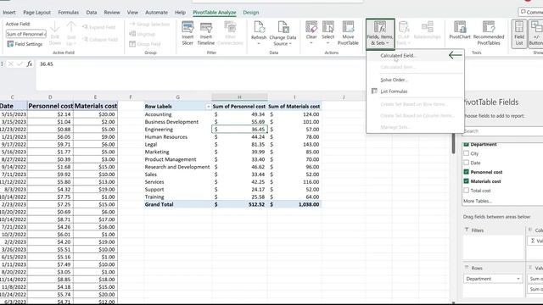
Task: Click the List Formulas icon
Action: (374, 91)
